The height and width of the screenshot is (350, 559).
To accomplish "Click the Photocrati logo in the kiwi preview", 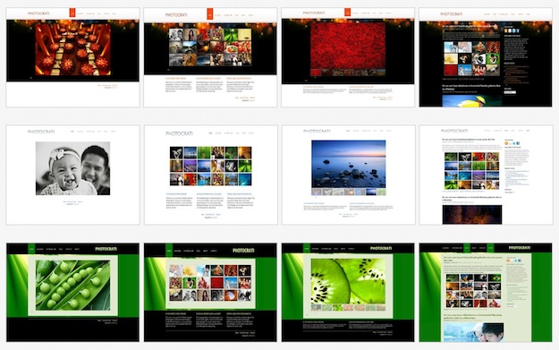I will [381, 248].
